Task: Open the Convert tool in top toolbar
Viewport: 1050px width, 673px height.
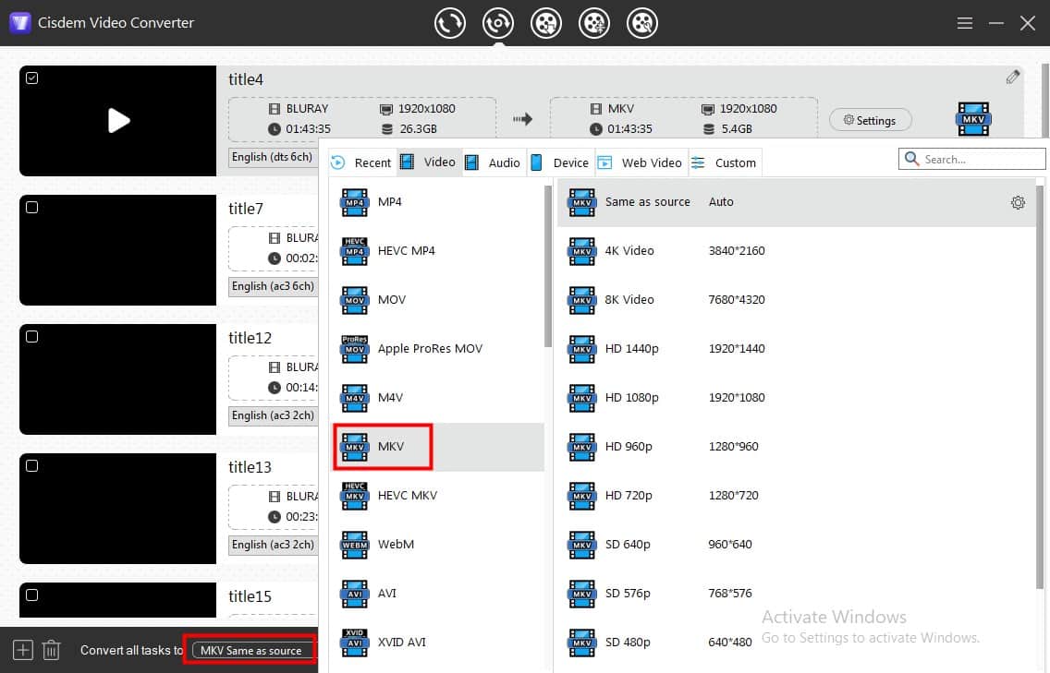Action: pyautogui.click(x=450, y=23)
